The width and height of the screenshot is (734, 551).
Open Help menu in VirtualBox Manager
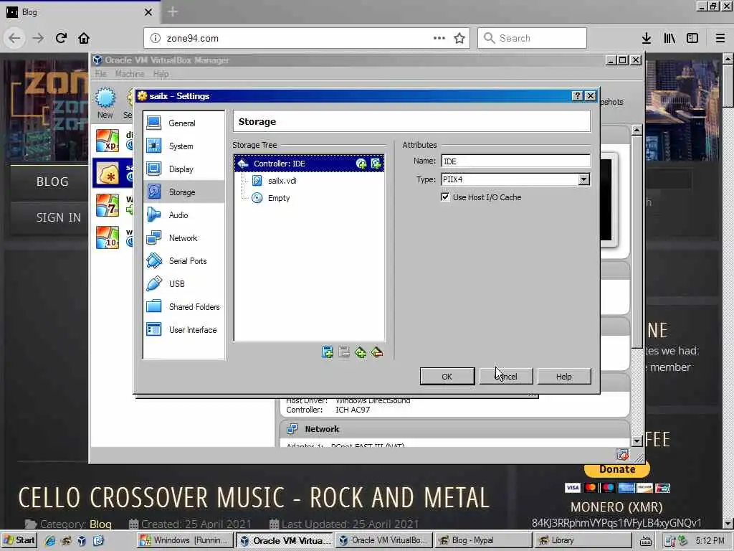click(161, 74)
